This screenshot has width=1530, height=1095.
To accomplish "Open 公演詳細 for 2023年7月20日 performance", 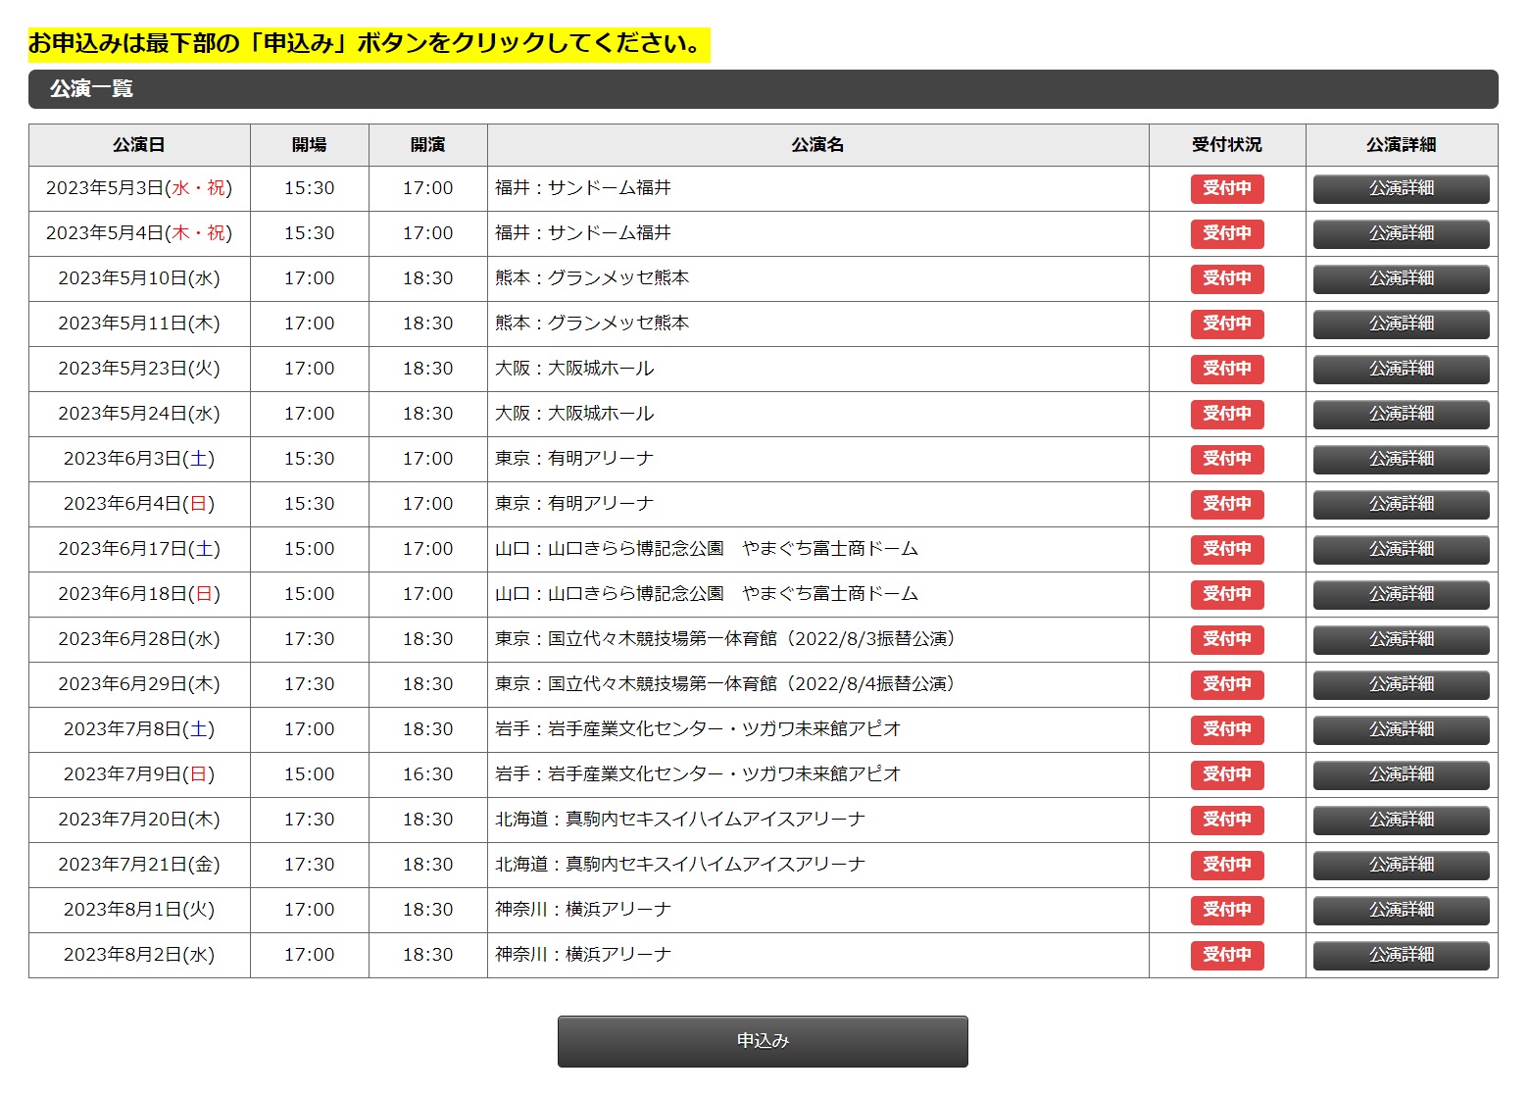I will point(1401,820).
